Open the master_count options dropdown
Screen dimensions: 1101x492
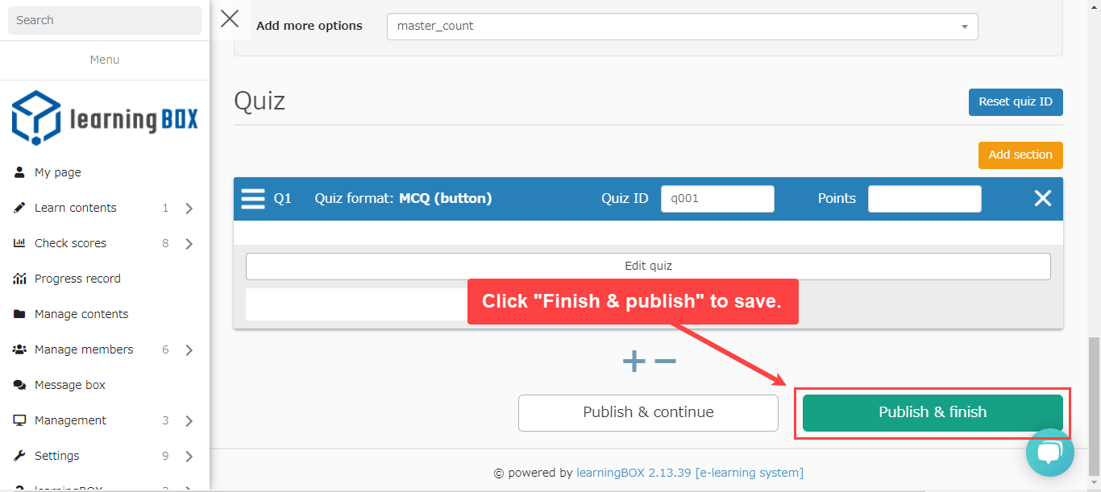[682, 26]
